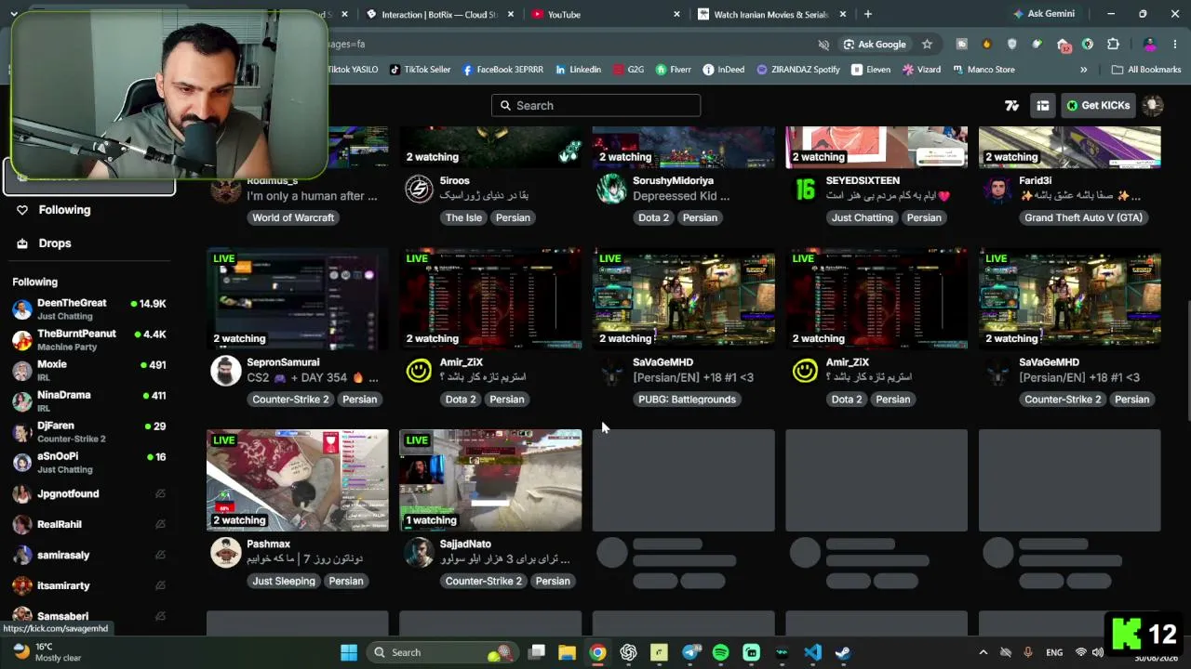This screenshot has height=669, width=1191.
Task: Open RealRahil in the Following list
Action: point(88,525)
